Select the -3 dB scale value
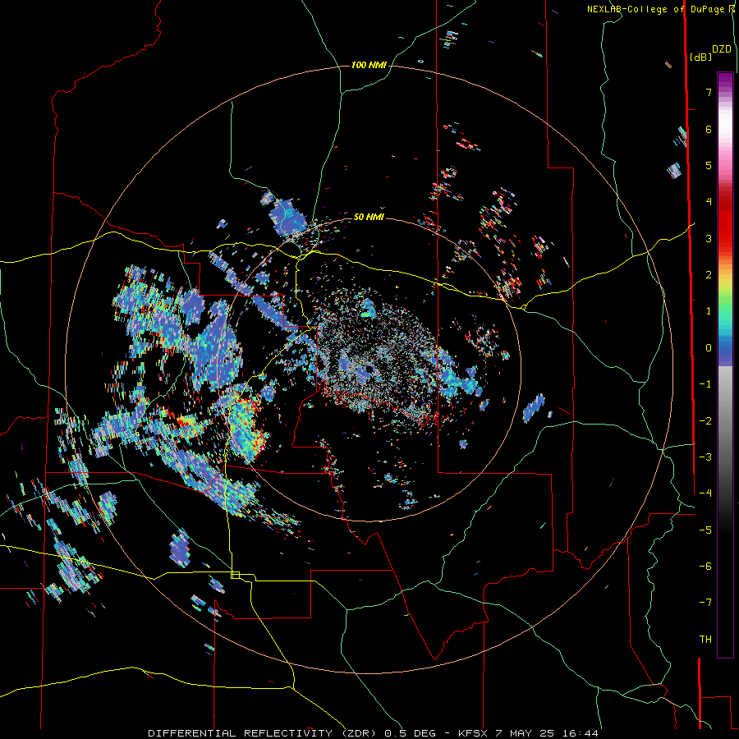 (705, 457)
